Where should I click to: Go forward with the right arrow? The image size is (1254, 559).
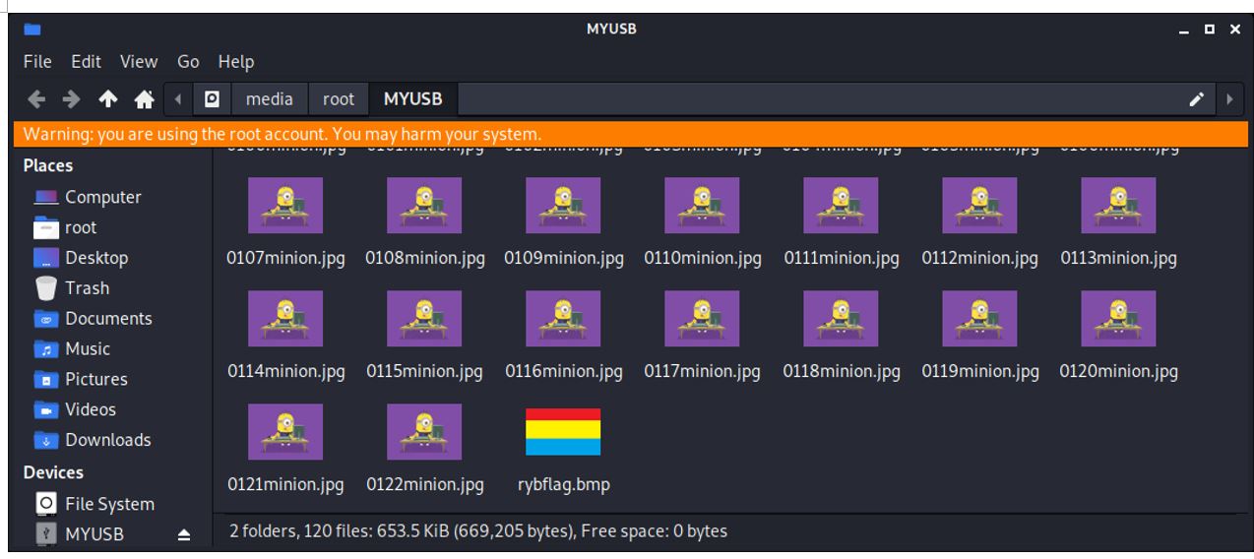pyautogui.click(x=72, y=99)
